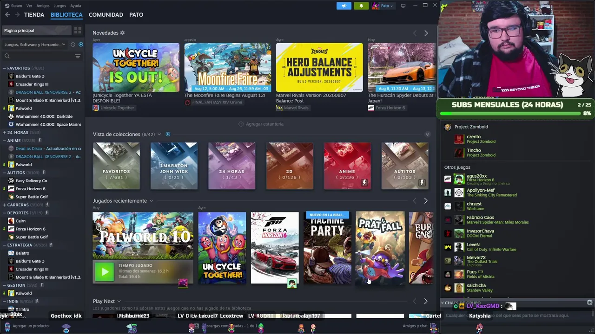Click Agregar un producto
The width and height of the screenshot is (595, 334).
pyautogui.click(x=27, y=326)
